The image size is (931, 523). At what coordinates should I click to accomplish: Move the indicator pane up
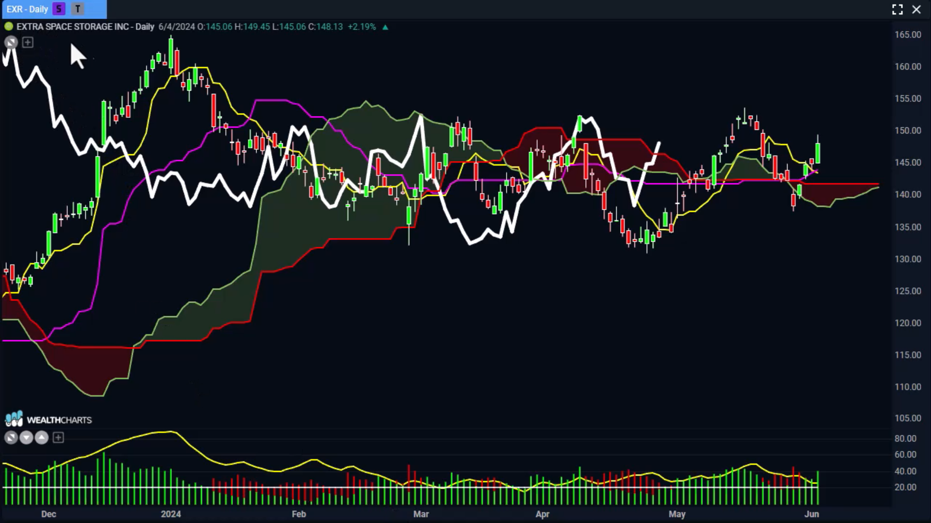pyautogui.click(x=42, y=438)
